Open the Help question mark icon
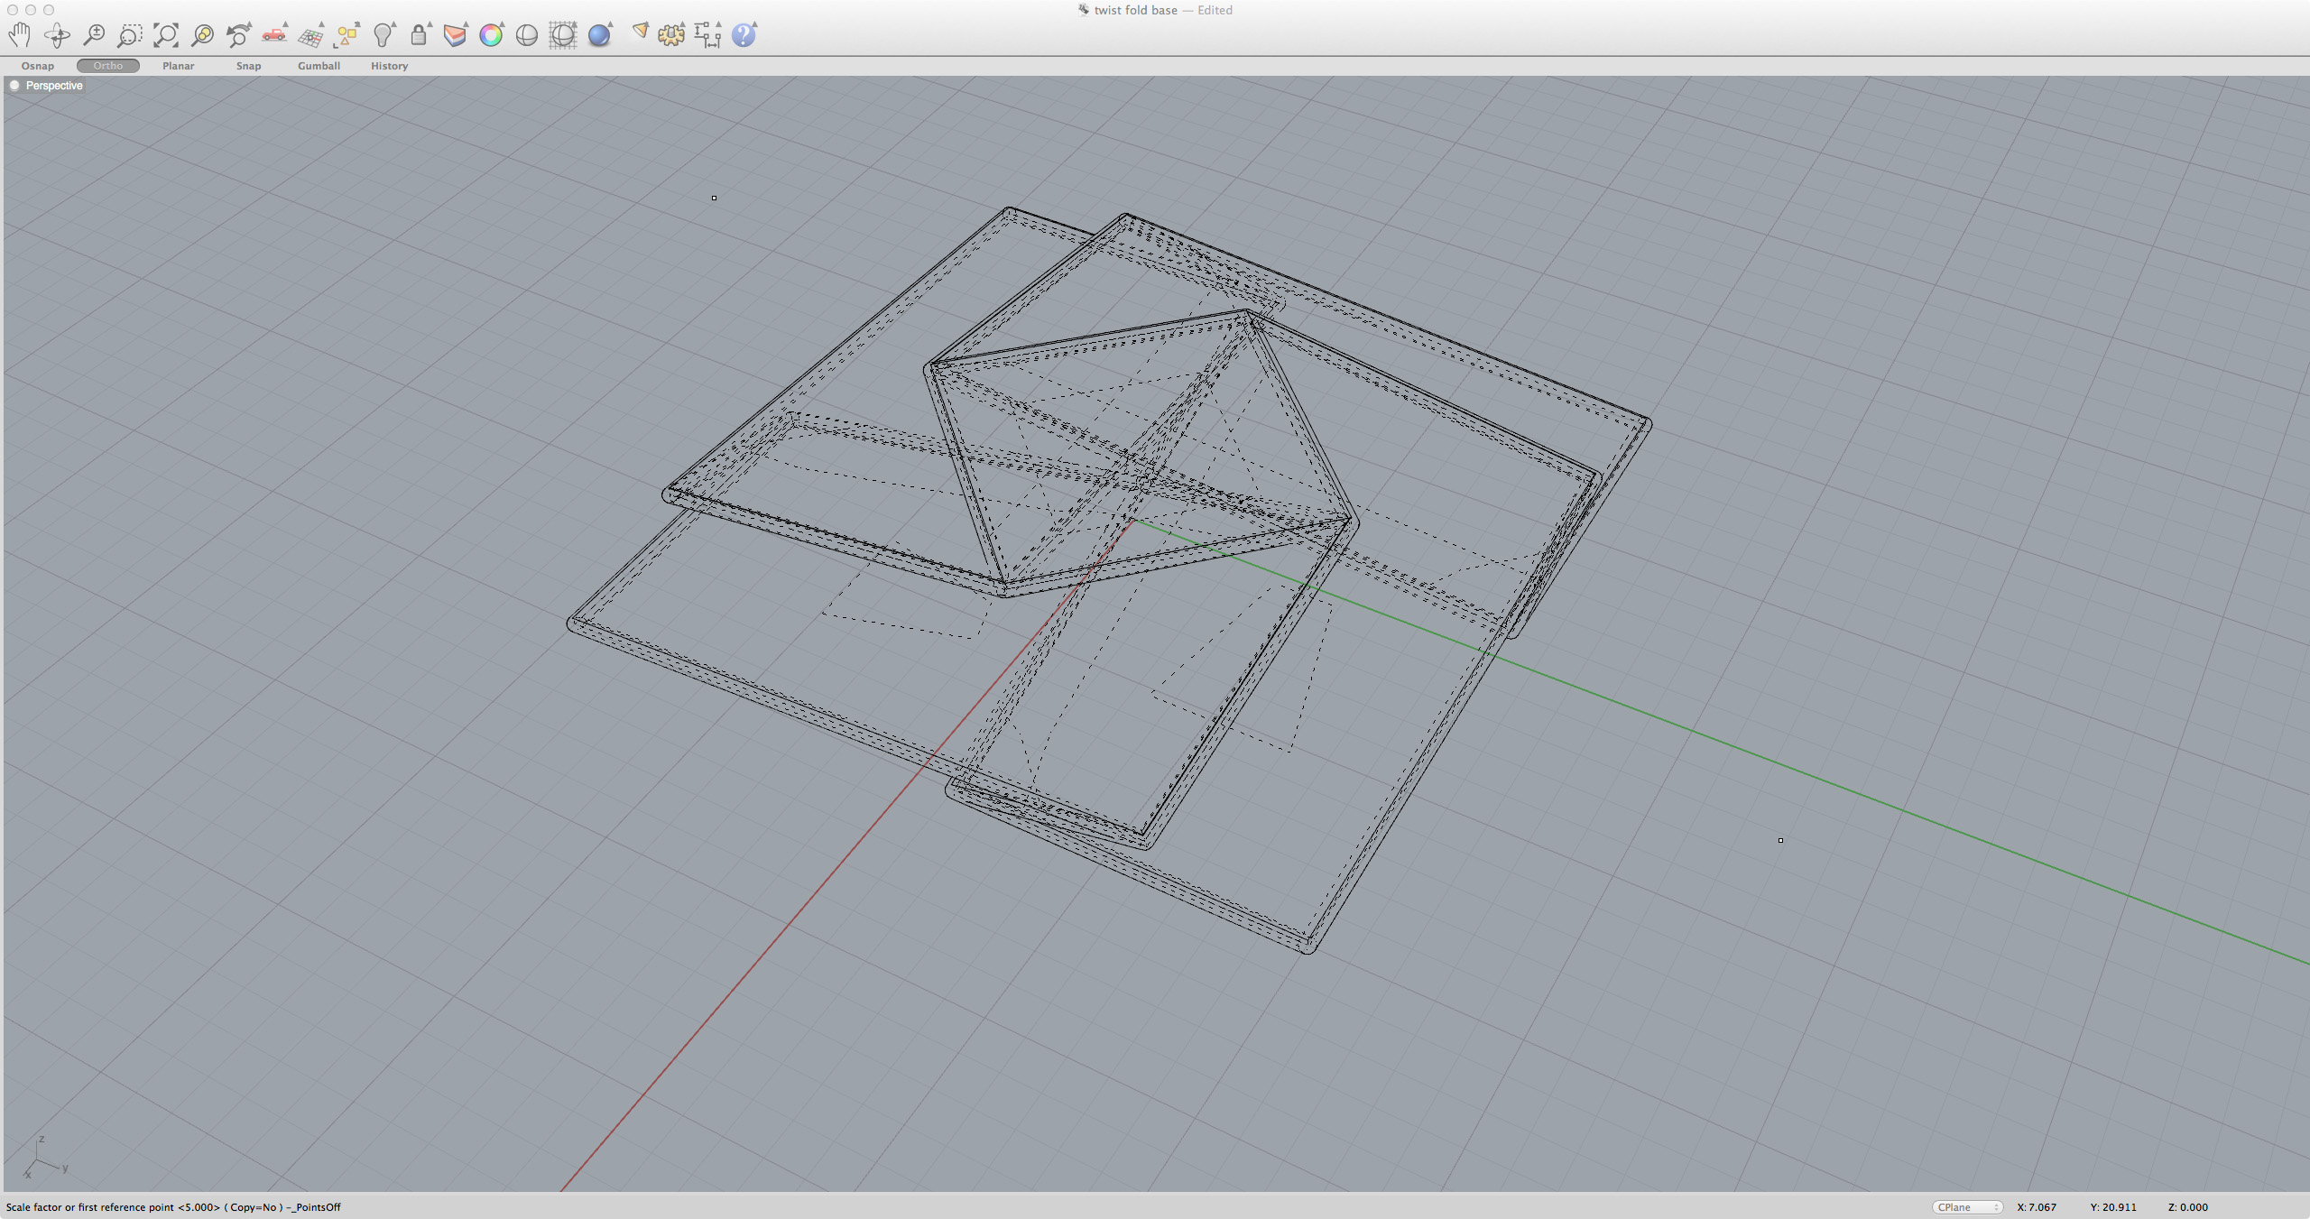The width and height of the screenshot is (2310, 1219). click(x=744, y=35)
